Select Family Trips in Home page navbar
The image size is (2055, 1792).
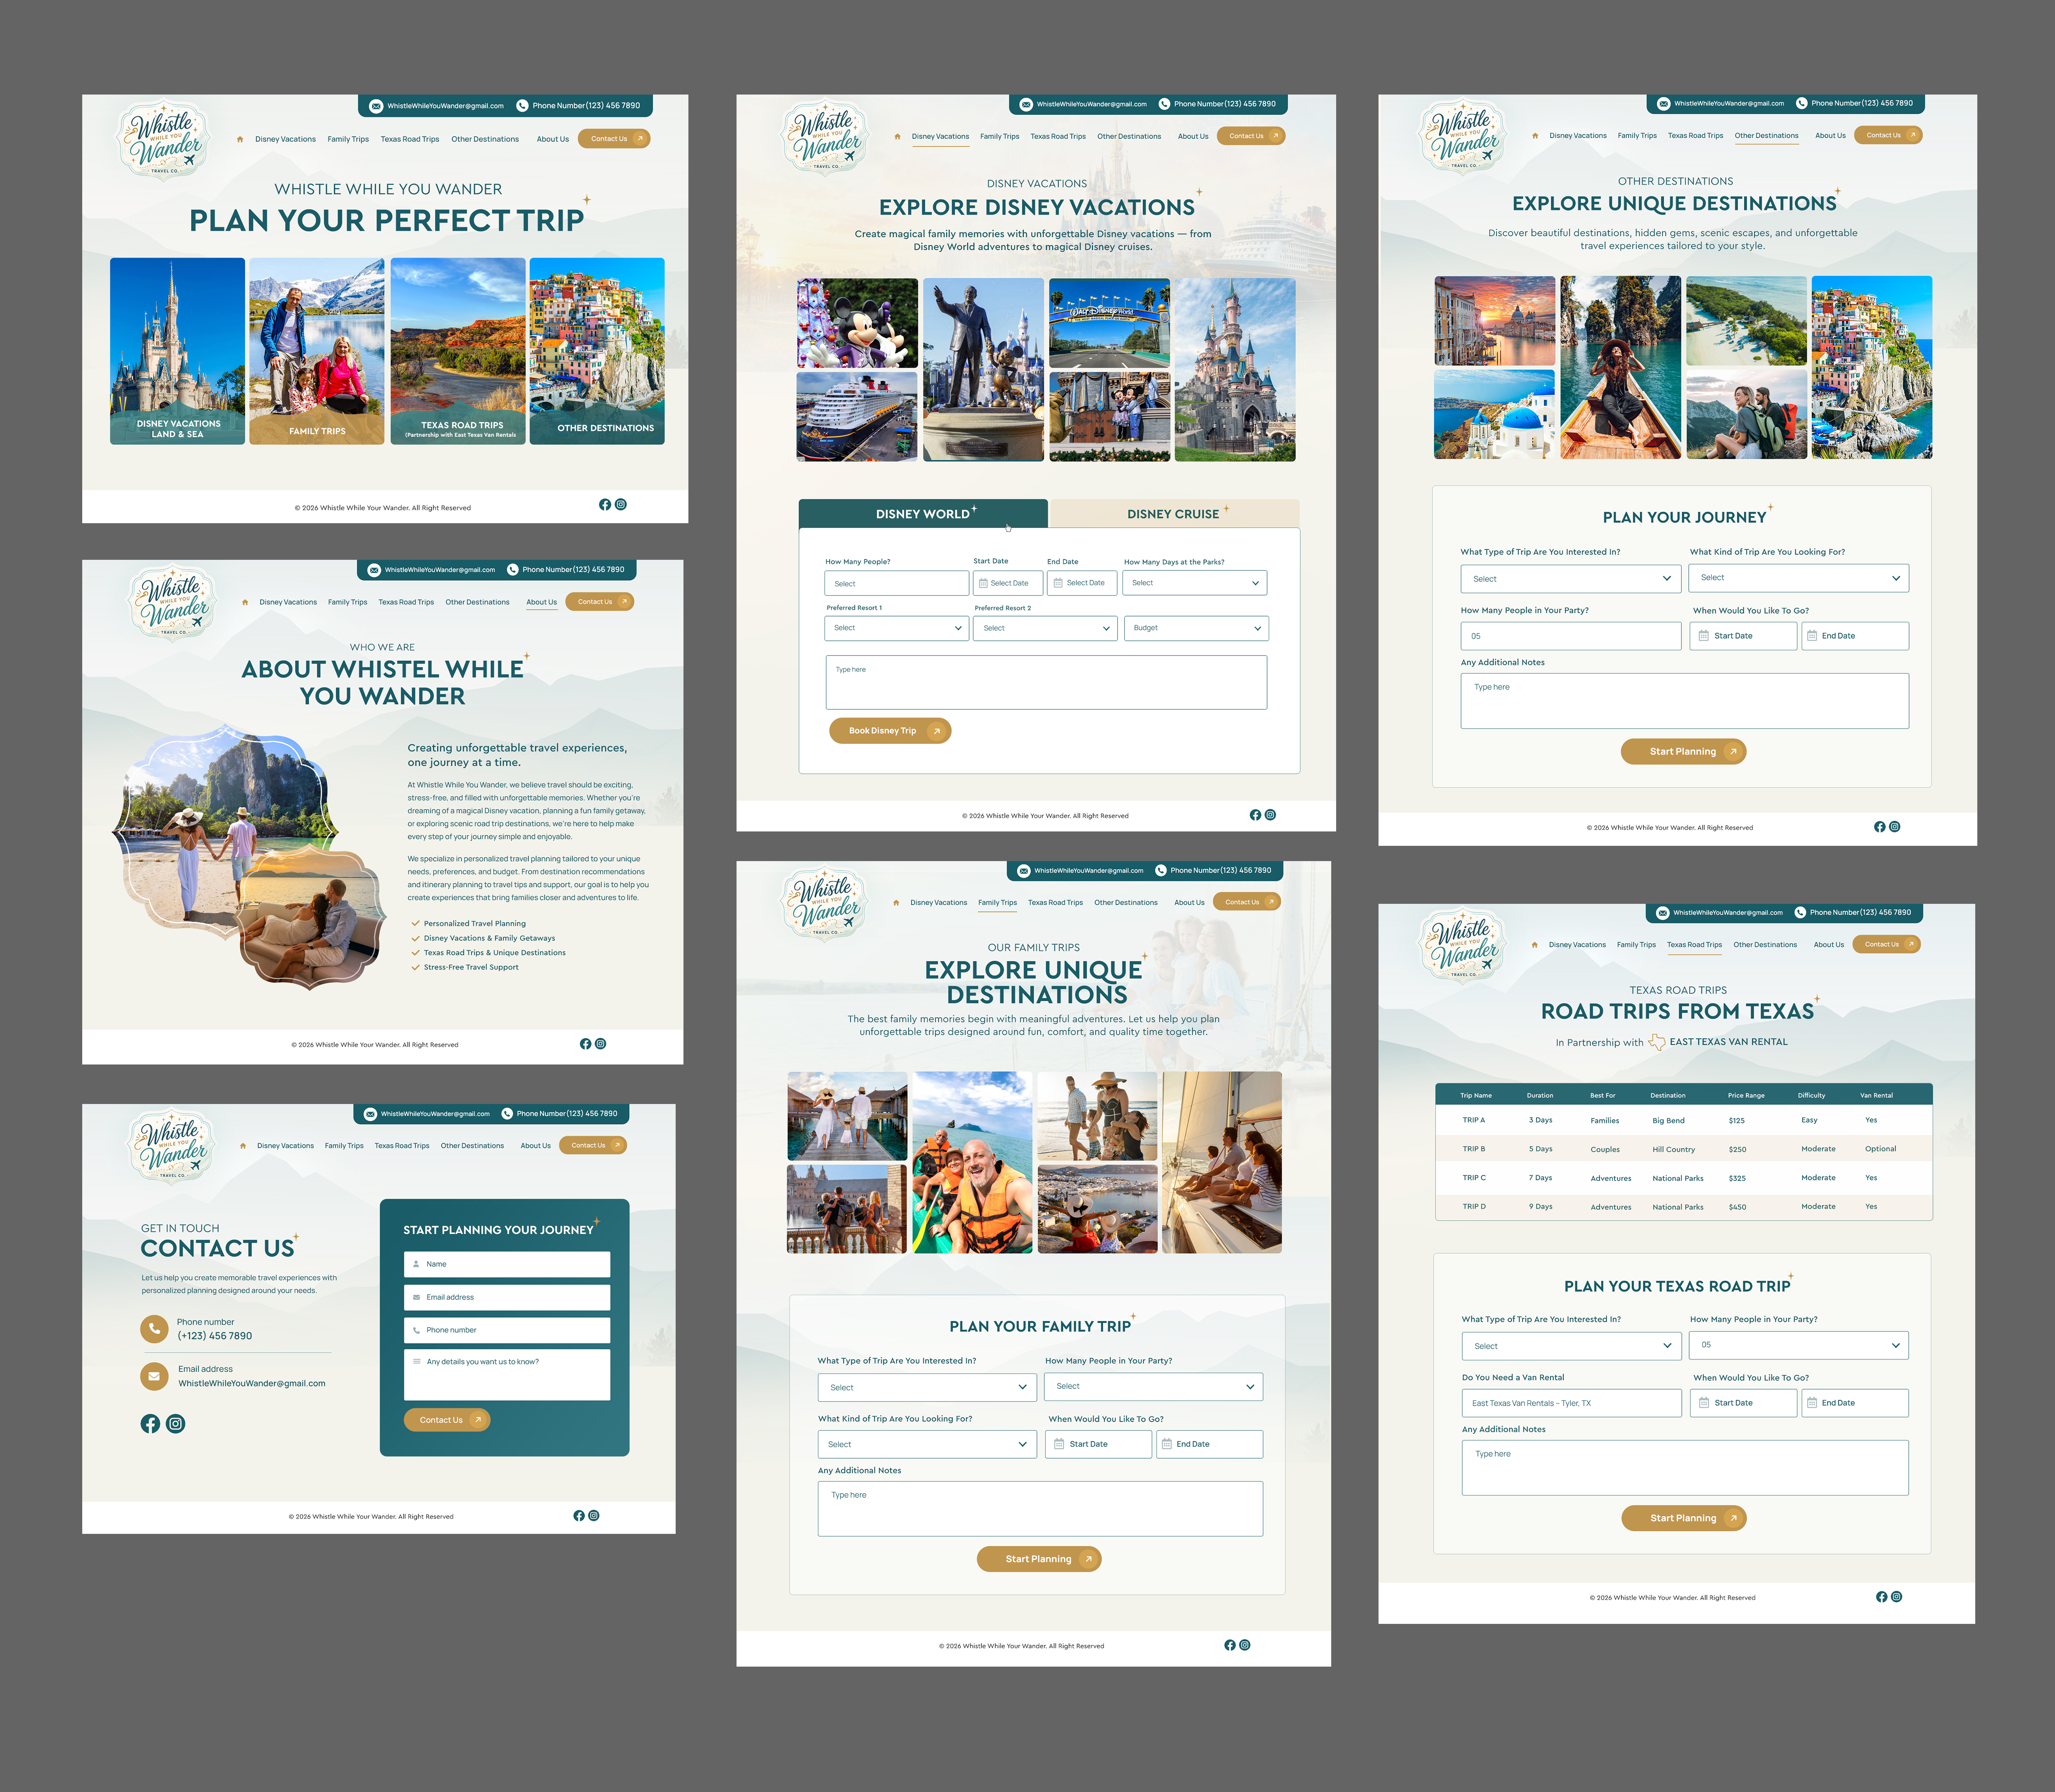tap(348, 139)
